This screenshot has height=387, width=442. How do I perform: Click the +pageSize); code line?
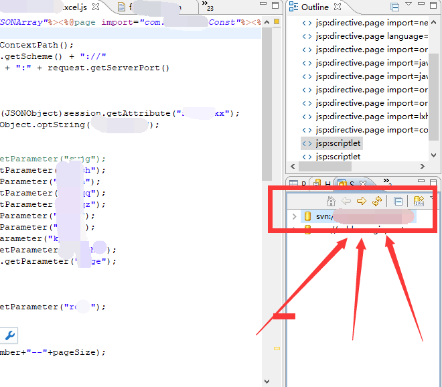click(53, 352)
